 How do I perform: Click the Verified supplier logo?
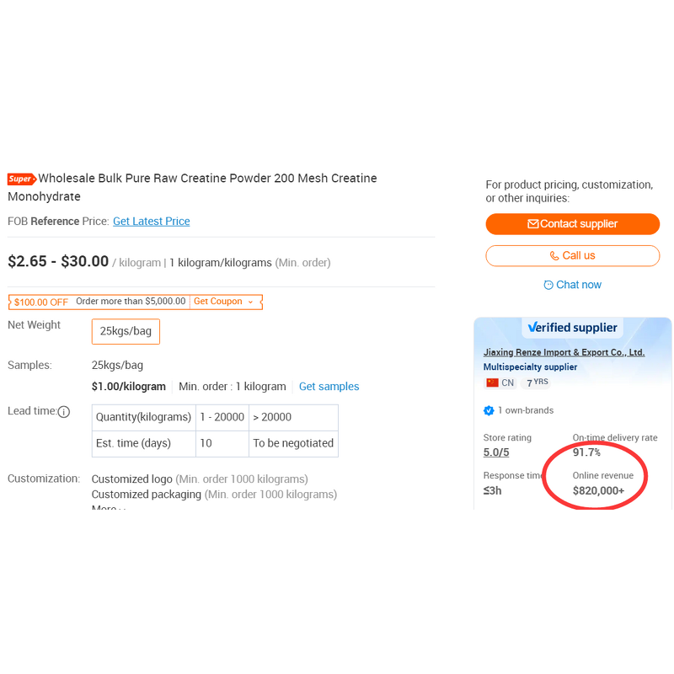572,328
